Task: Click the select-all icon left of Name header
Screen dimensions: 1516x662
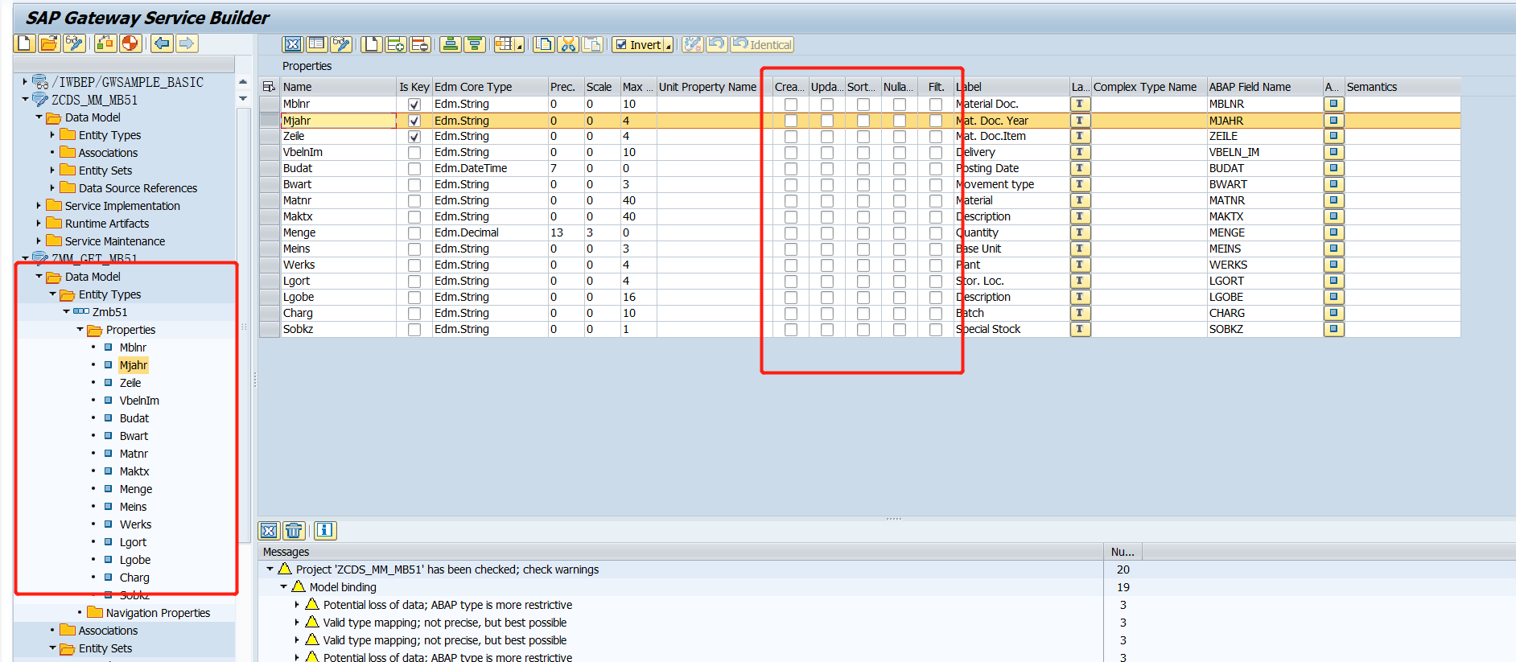Action: 269,87
